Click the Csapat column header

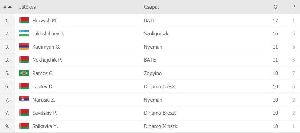click(152, 7)
